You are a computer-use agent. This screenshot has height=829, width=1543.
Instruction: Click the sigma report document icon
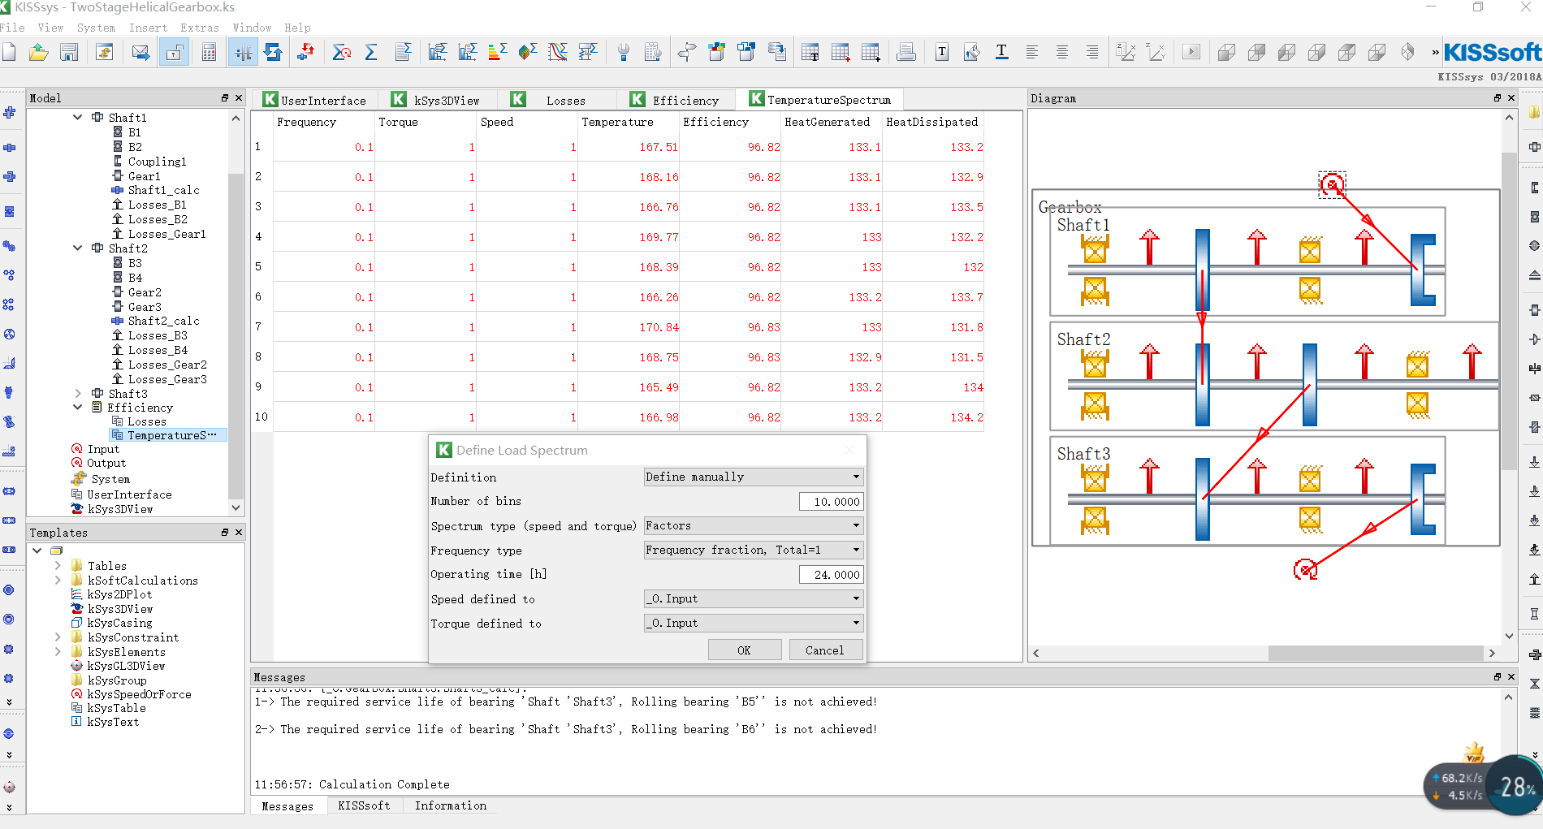pyautogui.click(x=403, y=53)
